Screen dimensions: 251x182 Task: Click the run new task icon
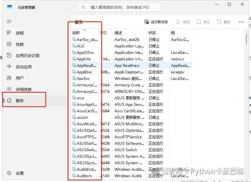coord(147,22)
